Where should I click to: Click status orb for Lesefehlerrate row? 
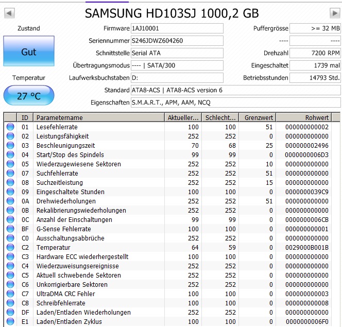(x=10, y=127)
